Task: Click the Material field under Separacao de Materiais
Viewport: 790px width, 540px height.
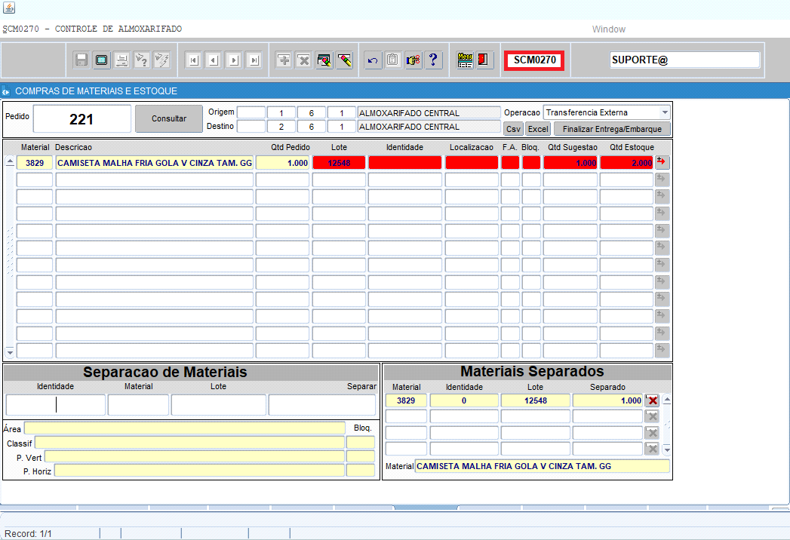Action: pyautogui.click(x=139, y=405)
